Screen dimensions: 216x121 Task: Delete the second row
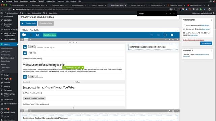[178, 111]
